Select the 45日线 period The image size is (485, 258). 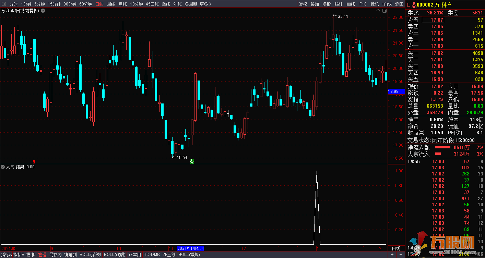(152, 4)
